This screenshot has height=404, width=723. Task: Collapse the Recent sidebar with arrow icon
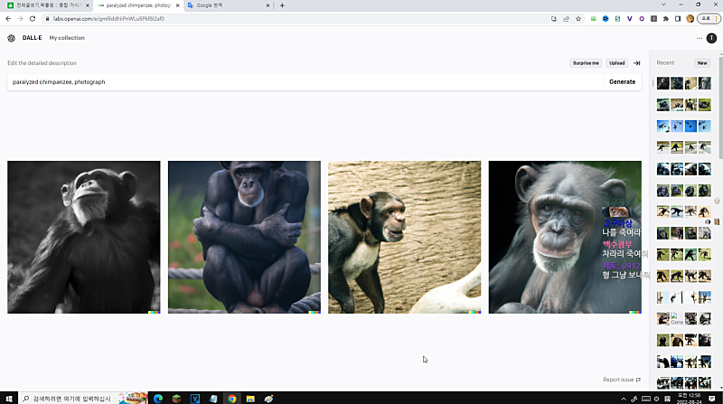point(636,63)
